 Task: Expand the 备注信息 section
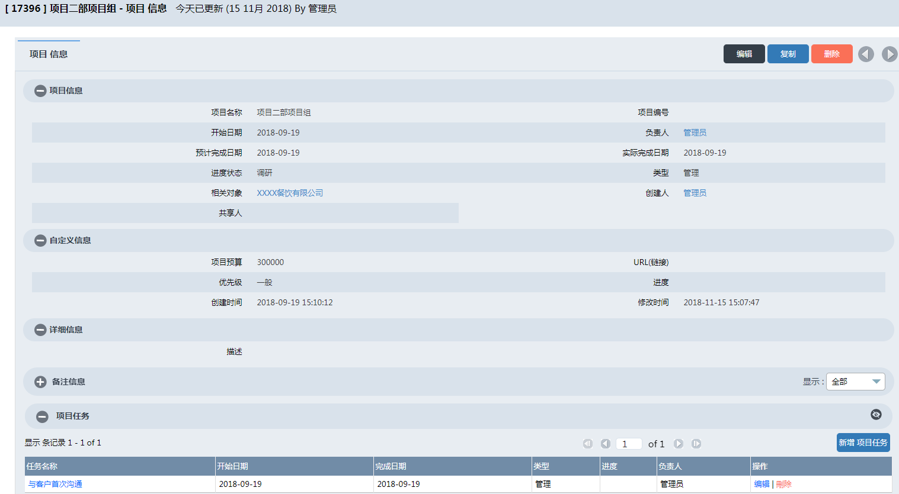click(40, 382)
